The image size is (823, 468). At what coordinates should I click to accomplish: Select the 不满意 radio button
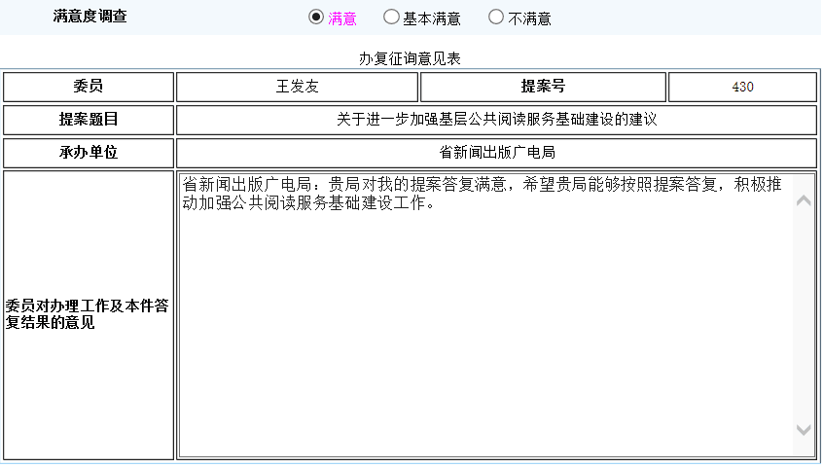pyautogui.click(x=496, y=17)
